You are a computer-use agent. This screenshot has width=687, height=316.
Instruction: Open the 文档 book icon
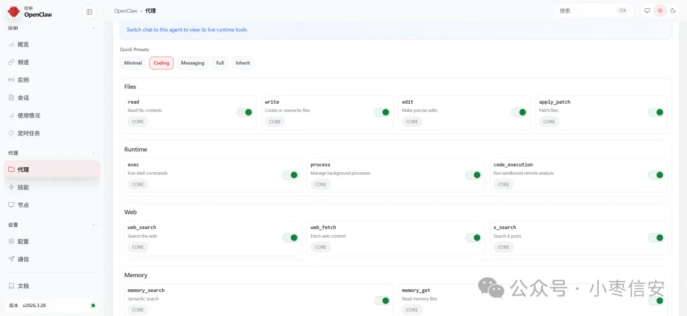[x=11, y=286]
